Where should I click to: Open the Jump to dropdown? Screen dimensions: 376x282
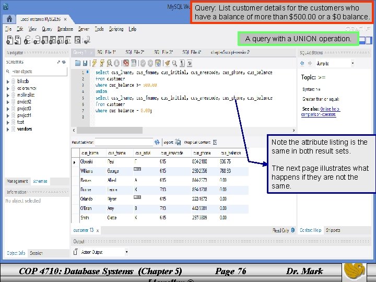coord(335,63)
